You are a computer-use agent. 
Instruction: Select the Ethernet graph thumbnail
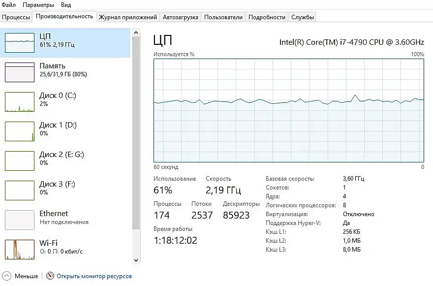click(20, 220)
